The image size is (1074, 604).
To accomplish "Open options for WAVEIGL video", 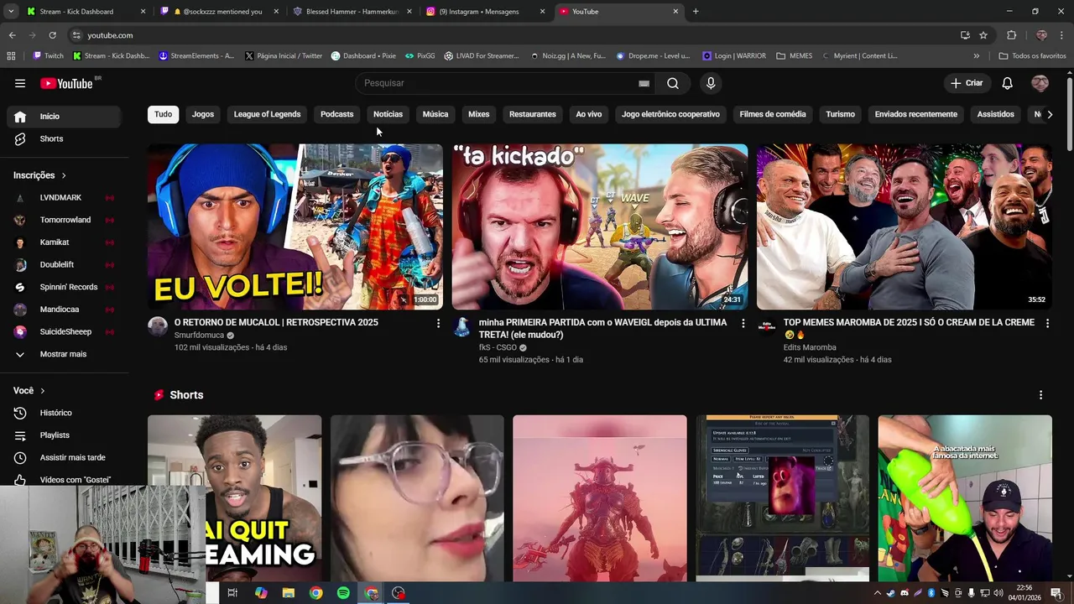I will click(743, 323).
